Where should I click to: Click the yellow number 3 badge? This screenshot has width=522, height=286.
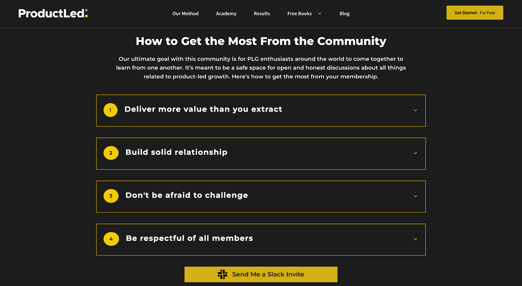111,196
